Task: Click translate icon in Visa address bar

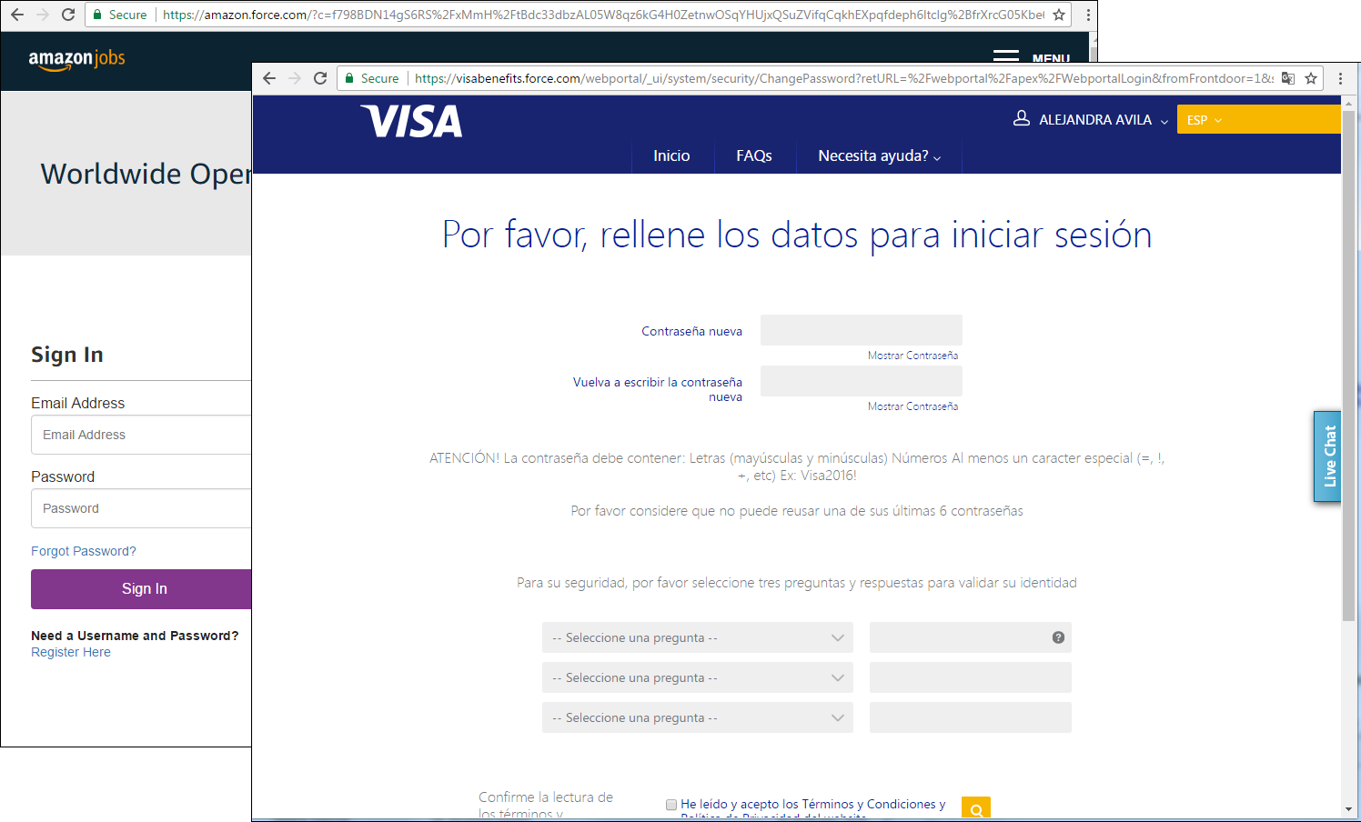Action: pyautogui.click(x=1288, y=78)
